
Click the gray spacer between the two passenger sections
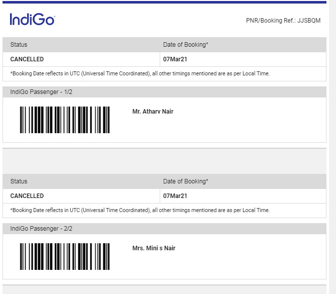coord(164,161)
